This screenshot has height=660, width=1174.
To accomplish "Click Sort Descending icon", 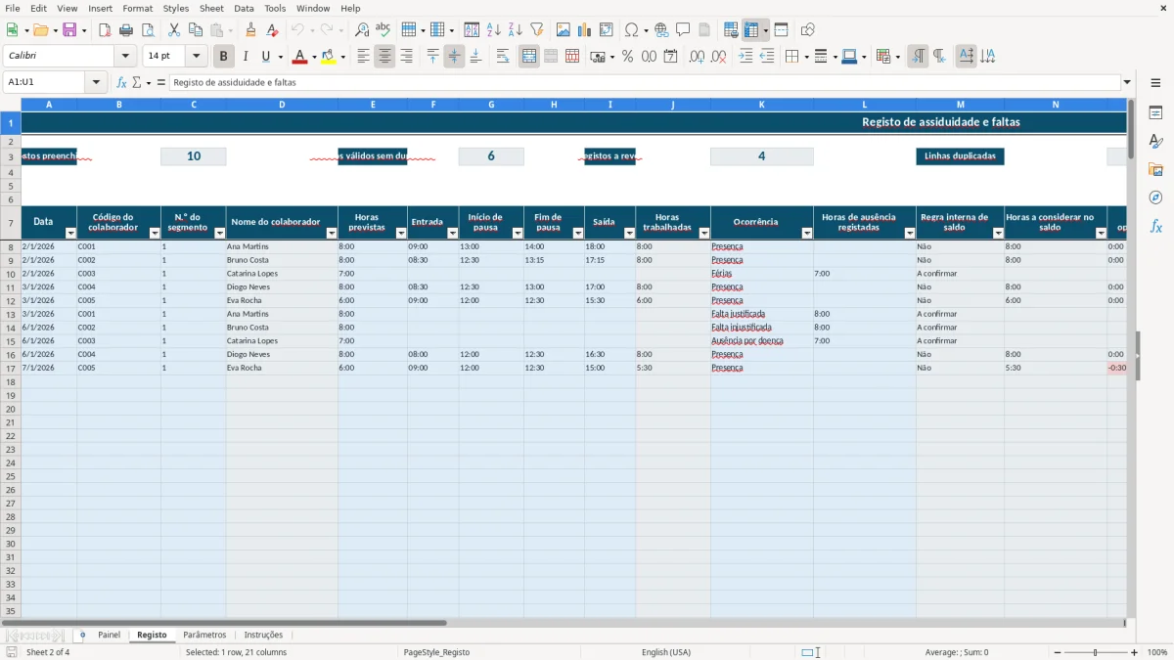I will pyautogui.click(x=516, y=30).
